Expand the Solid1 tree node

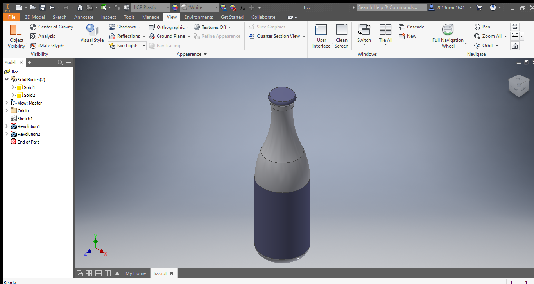coord(13,87)
